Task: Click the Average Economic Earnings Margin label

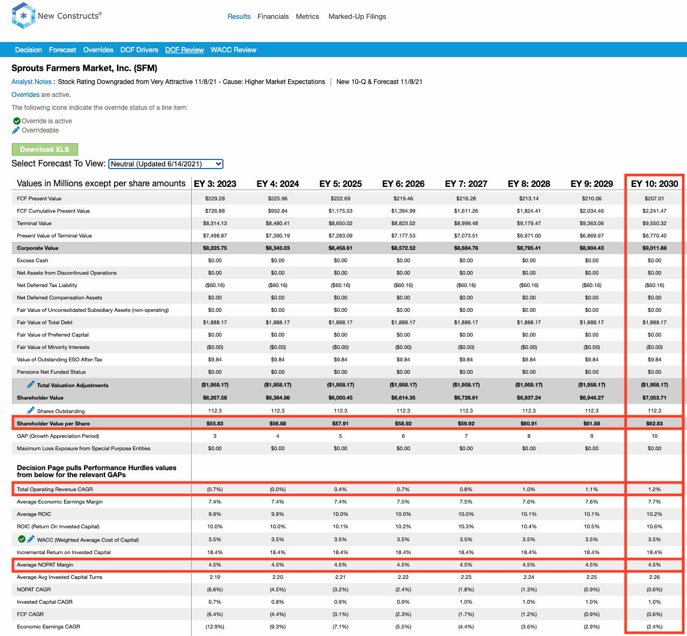Action: [60, 502]
